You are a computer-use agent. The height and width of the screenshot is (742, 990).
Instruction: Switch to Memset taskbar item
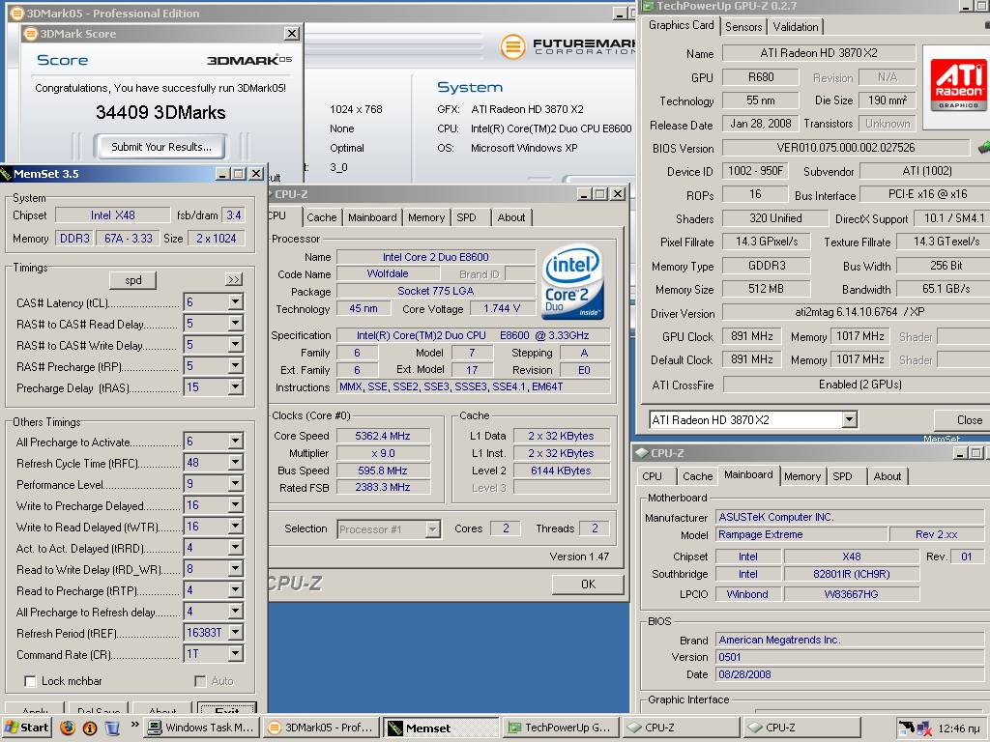click(x=441, y=728)
